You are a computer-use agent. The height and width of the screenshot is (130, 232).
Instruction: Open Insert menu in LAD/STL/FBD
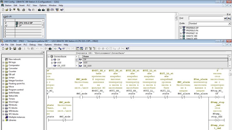[19, 45]
